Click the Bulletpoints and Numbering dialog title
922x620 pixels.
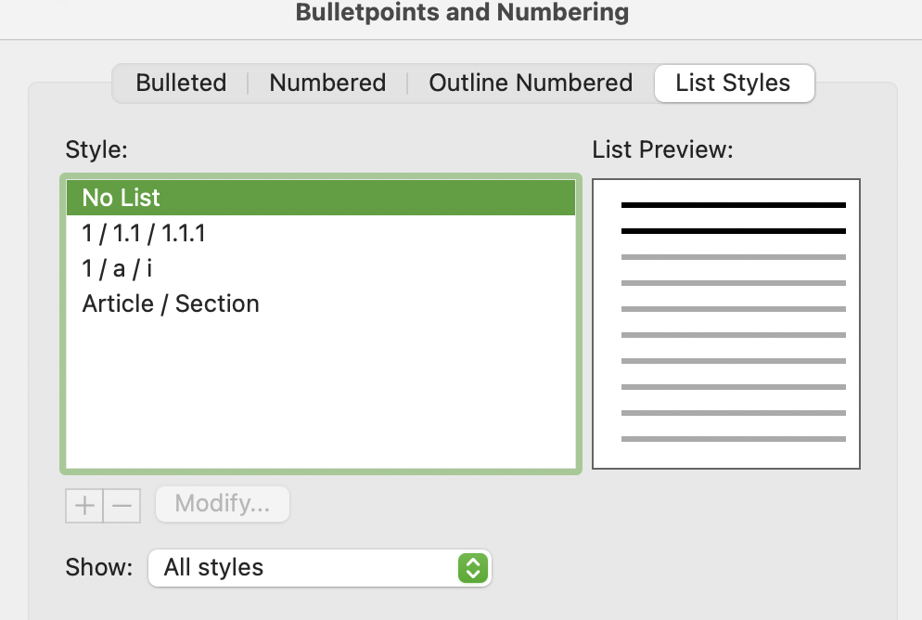tap(462, 12)
